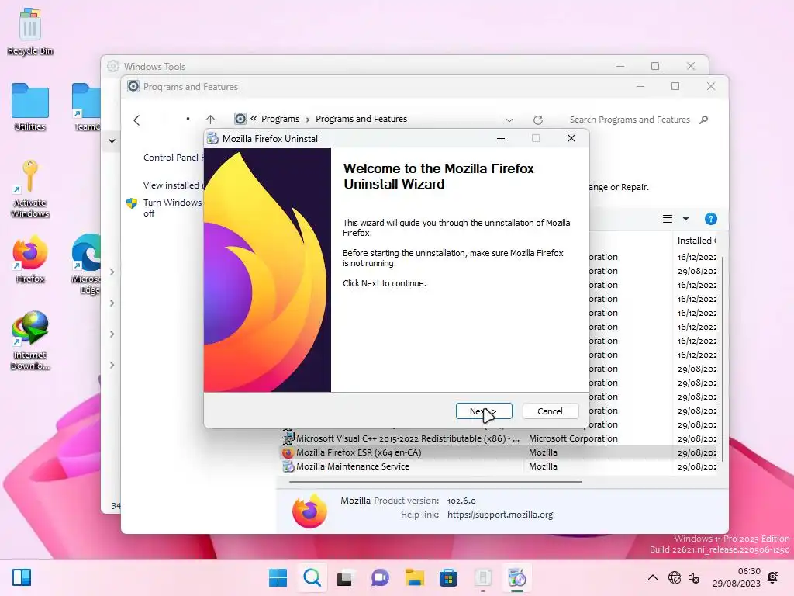Open the blue Help question mark
This screenshot has height=596, width=794.
pos(710,219)
